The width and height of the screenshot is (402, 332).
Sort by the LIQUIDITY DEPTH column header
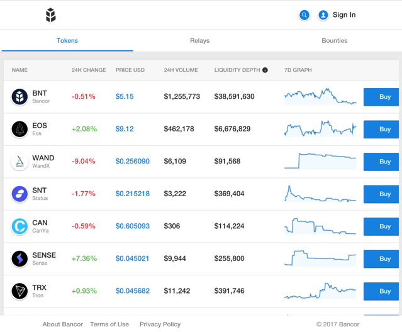click(237, 70)
